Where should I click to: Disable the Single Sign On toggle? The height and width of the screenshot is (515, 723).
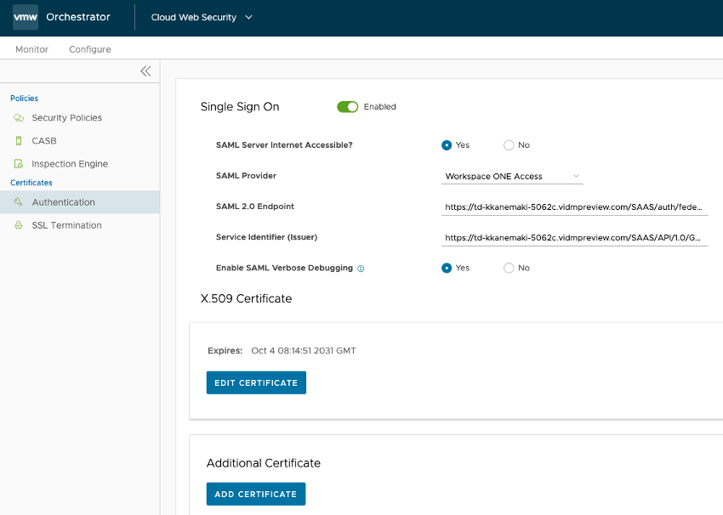click(347, 107)
